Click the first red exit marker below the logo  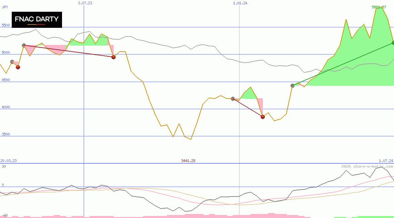18,67
